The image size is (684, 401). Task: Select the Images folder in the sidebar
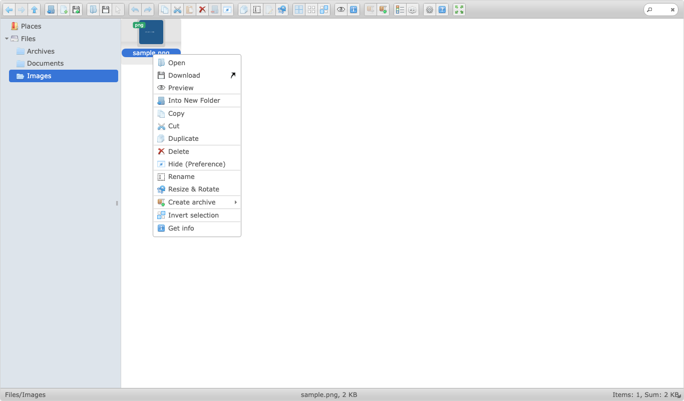point(64,76)
